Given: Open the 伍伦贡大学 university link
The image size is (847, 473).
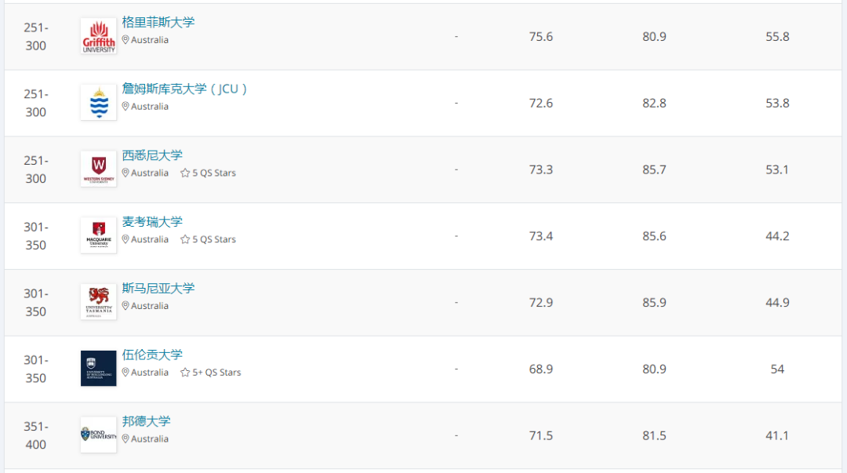Looking at the screenshot, I should point(152,355).
